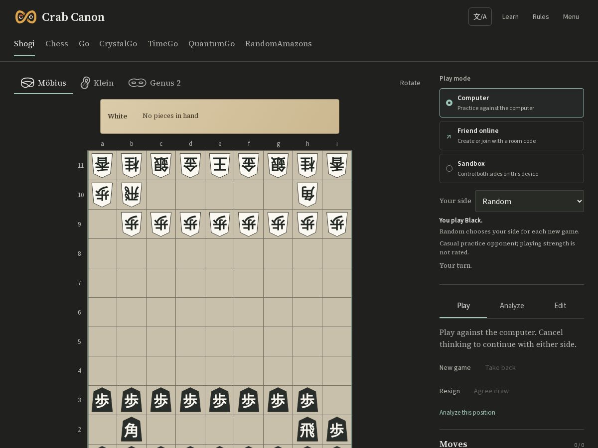This screenshot has width=598, height=448.
Task: Select White's pawn on e9
Action: 220,224
